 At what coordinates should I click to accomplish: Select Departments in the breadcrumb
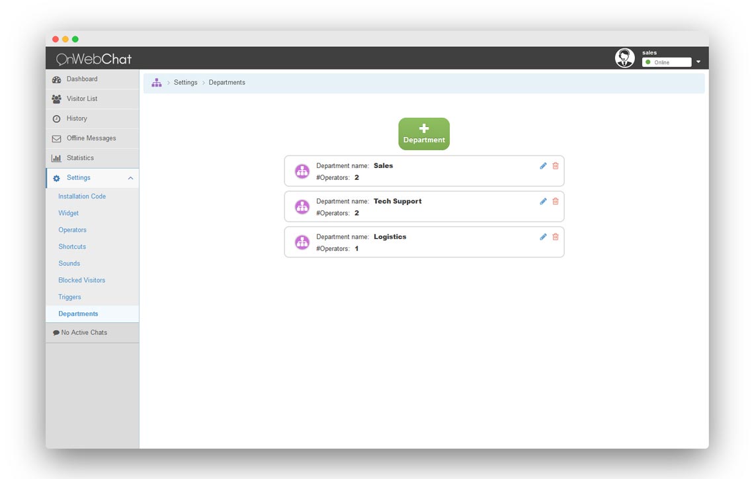pos(227,82)
